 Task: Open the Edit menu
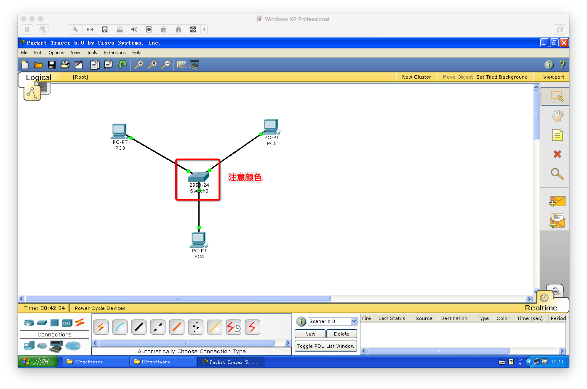coord(38,53)
